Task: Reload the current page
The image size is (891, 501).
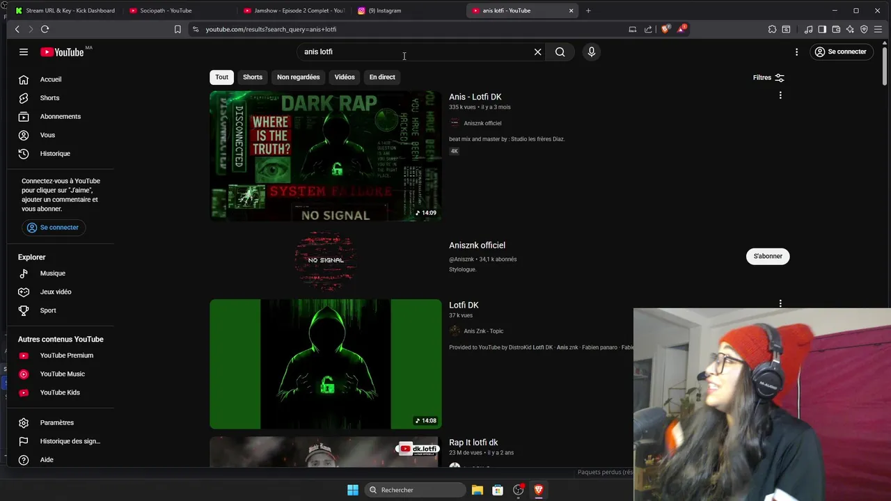Action: pyautogui.click(x=45, y=29)
